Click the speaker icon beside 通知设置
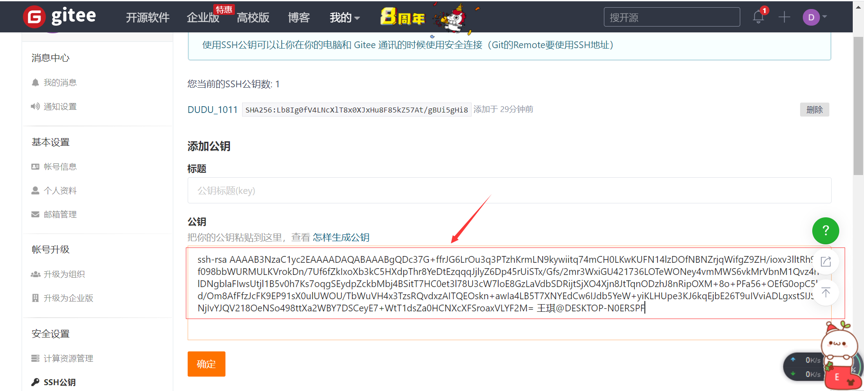 point(36,106)
